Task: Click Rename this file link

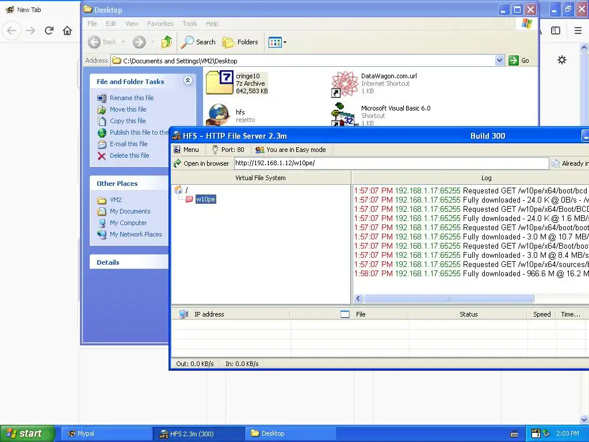Action: (132, 98)
